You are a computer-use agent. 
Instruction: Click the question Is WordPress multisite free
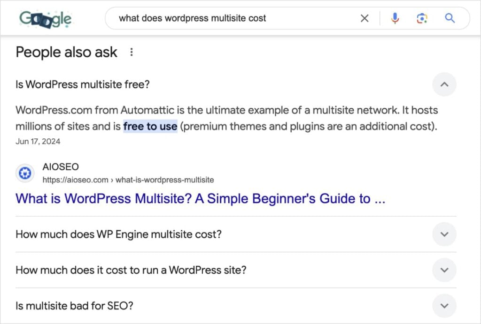(83, 84)
